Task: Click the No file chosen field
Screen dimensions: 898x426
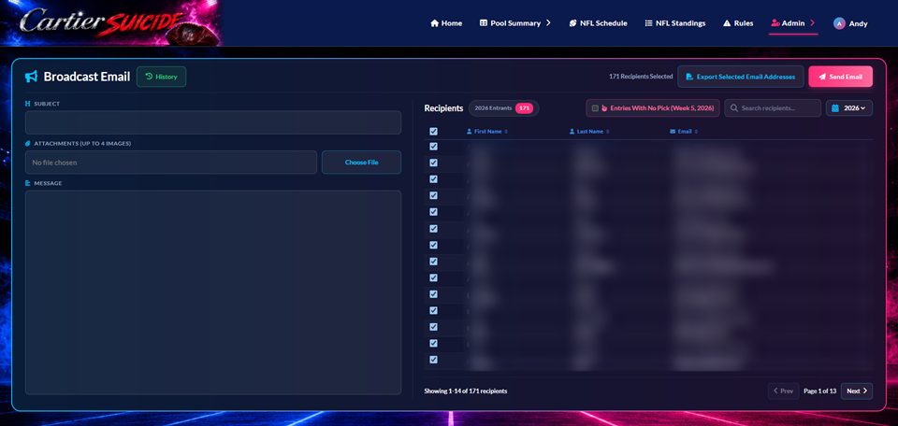Action: [170, 163]
